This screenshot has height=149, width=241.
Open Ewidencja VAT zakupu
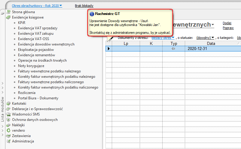[36, 34]
